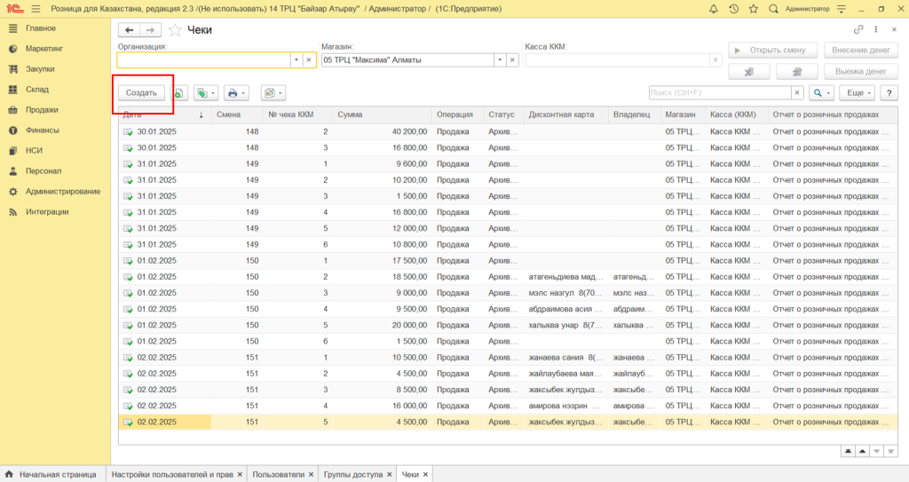Expand the Магазин dropdown arrow
Screen dimensions: 909x482
pos(500,59)
